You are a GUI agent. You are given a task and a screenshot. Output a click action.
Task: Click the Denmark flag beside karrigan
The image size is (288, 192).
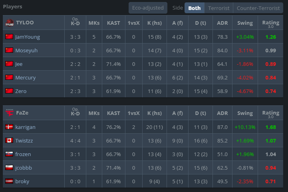[x=9, y=127]
